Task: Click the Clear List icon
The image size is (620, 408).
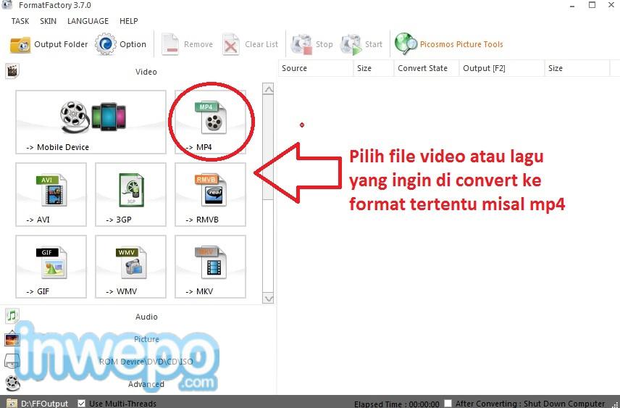Action: (231, 44)
